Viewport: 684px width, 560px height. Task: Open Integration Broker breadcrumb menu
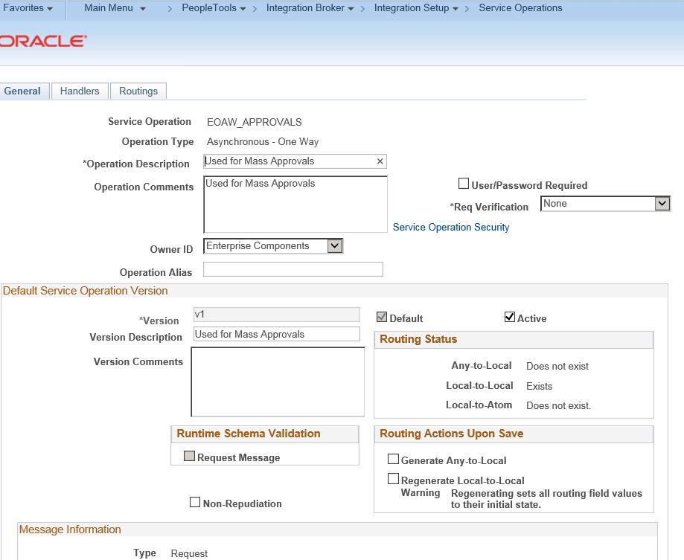(x=310, y=8)
